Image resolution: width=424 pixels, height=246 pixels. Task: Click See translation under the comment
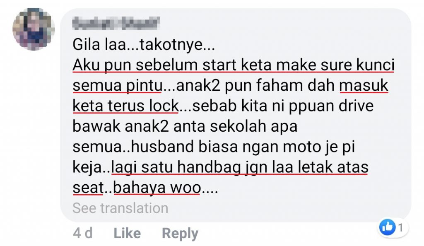tap(120, 208)
